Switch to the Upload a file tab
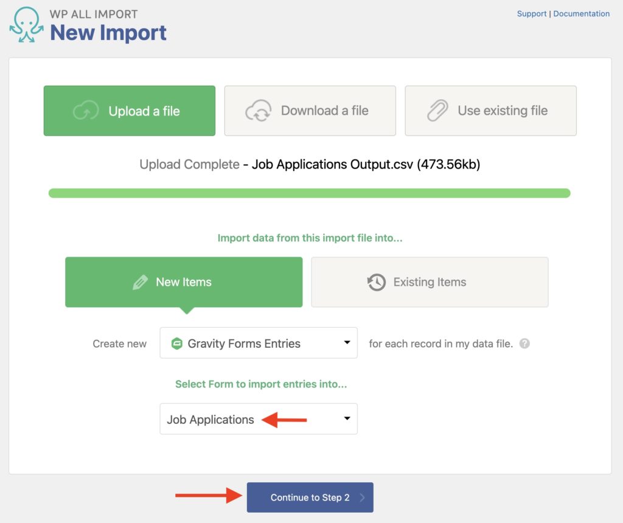 129,111
